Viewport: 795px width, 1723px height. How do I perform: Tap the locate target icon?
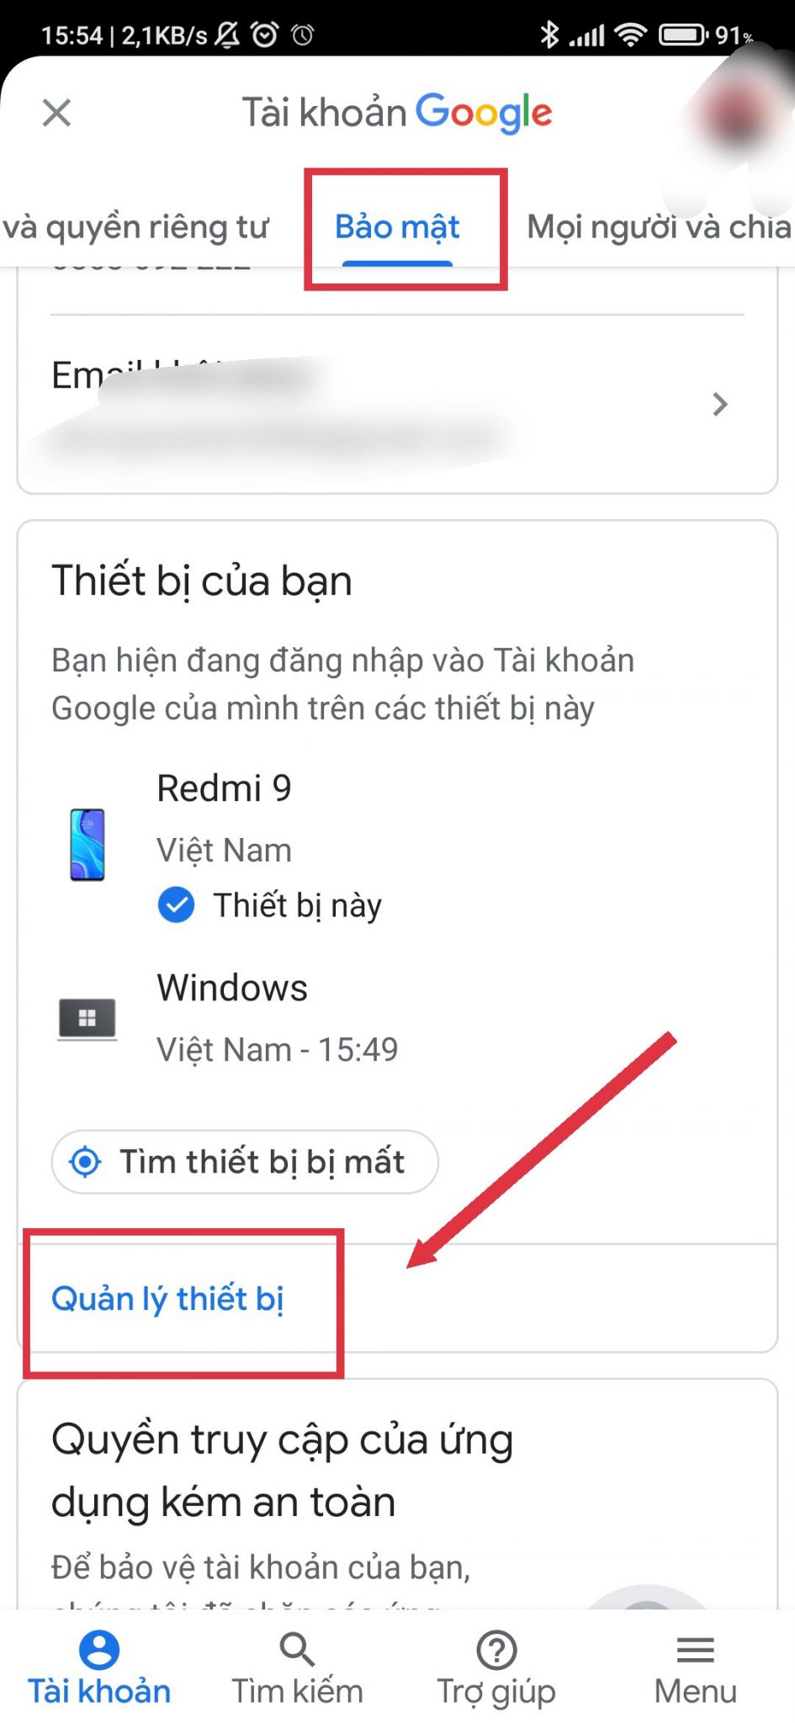85,1162
